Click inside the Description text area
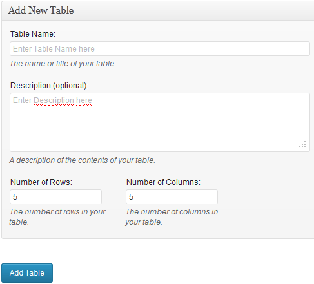This screenshot has width=314, height=284. [160, 122]
